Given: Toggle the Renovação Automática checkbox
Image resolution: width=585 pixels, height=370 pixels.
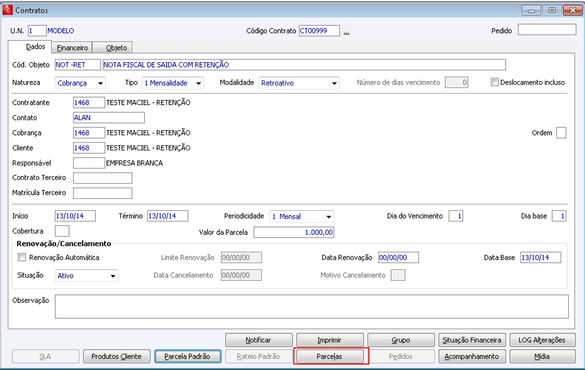Looking at the screenshot, I should [22, 257].
